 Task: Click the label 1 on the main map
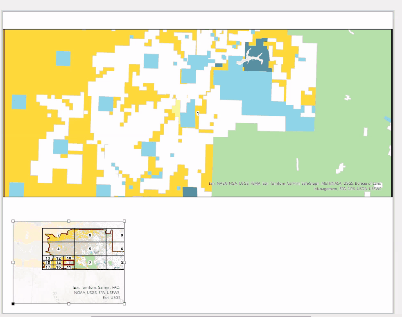pyautogui.click(x=198, y=113)
